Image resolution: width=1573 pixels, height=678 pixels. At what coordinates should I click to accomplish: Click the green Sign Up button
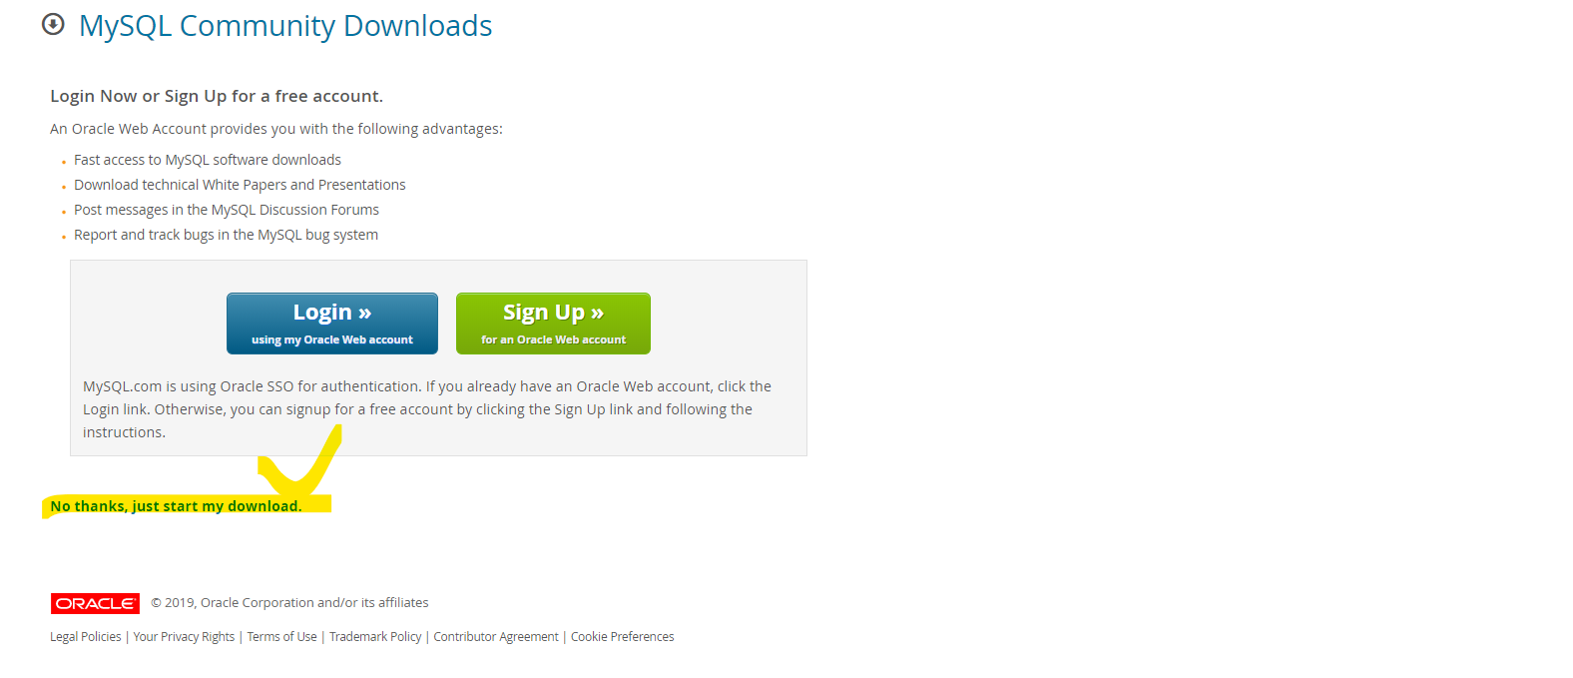point(553,324)
